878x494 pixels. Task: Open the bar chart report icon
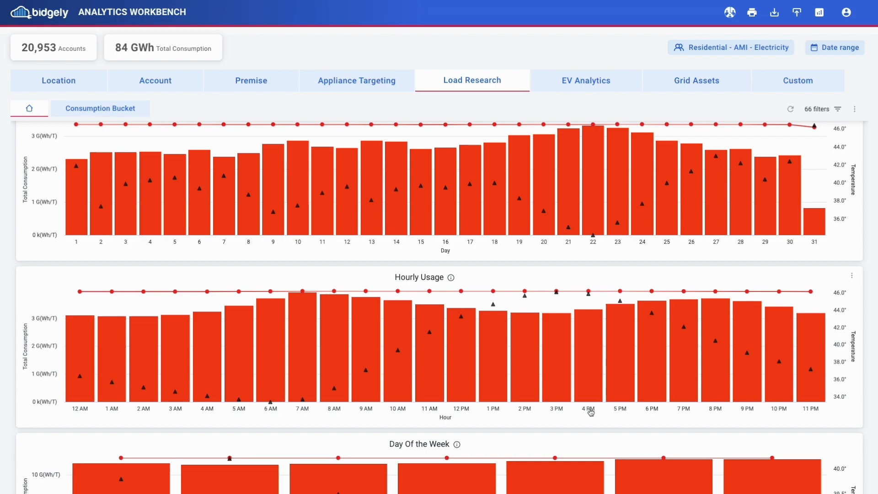click(x=819, y=12)
